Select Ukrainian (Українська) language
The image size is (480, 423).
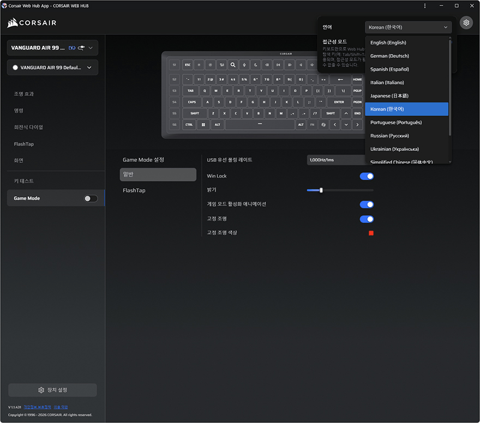[x=406, y=149]
